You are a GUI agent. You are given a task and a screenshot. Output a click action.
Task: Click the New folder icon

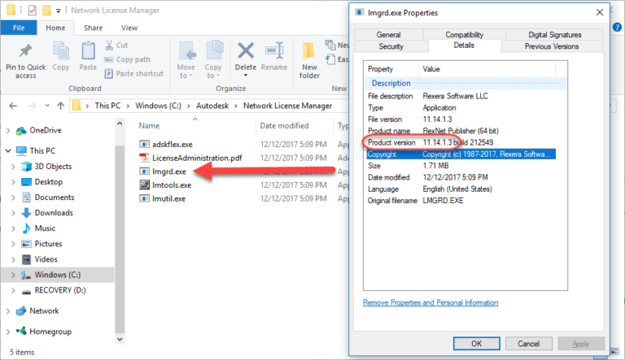[309, 52]
